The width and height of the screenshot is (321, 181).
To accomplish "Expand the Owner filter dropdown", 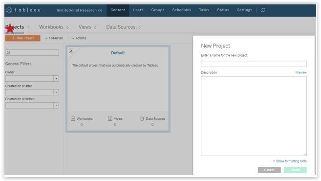I will 56,78.
